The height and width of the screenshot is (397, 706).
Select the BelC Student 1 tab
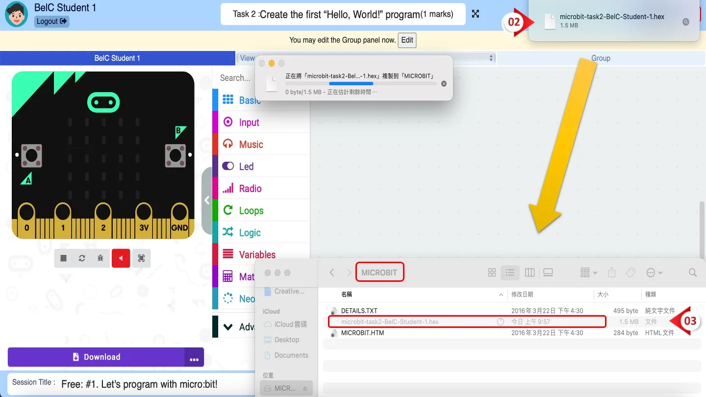(117, 58)
